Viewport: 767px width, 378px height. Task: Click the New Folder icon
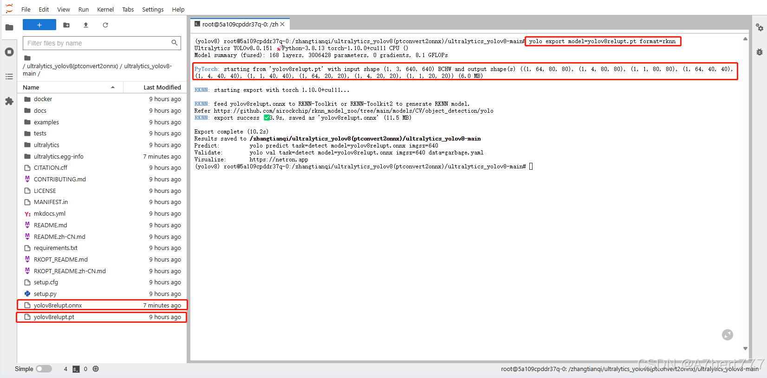(66, 25)
